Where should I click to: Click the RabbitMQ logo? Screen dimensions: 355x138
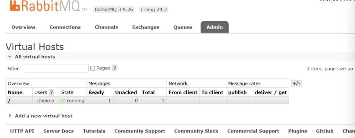point(48,6)
